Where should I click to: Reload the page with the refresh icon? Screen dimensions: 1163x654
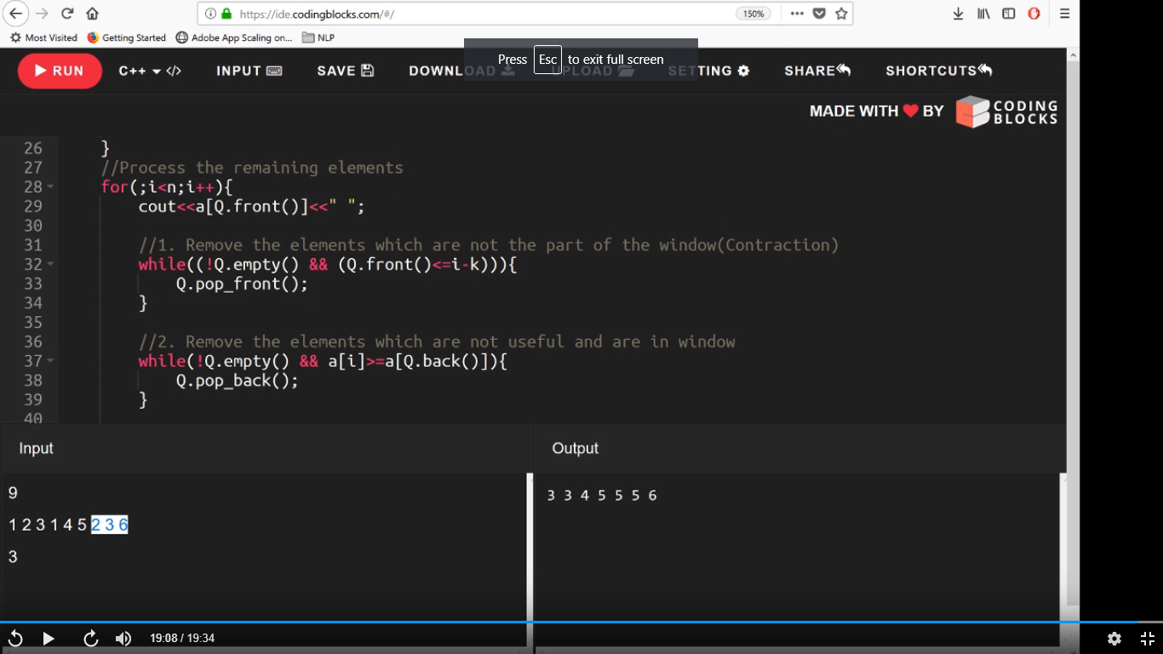(67, 14)
